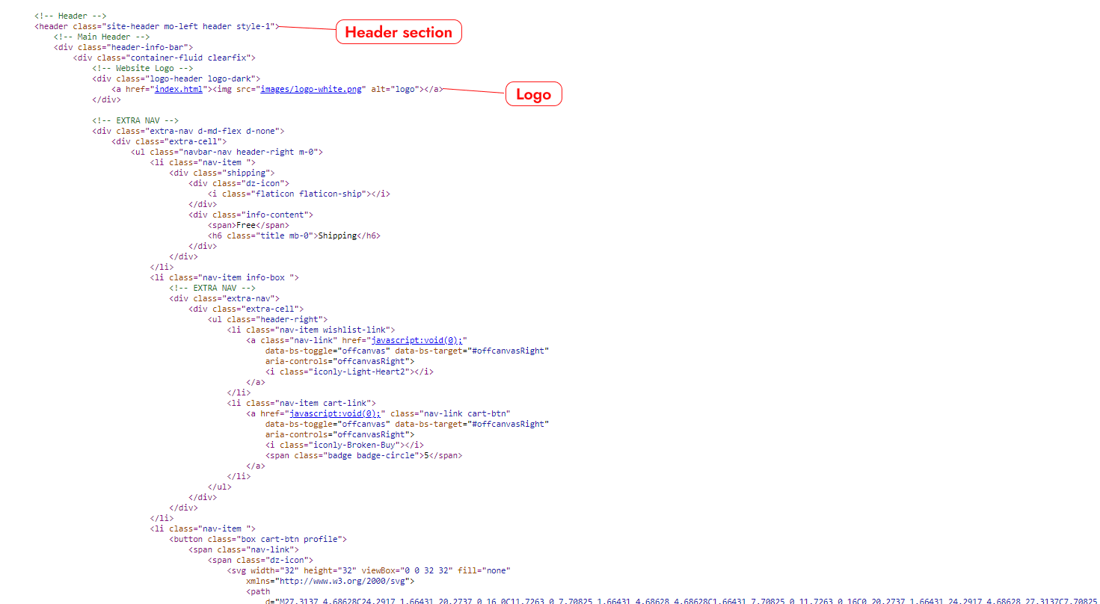Click the "Shipping" h6 title text
Image resolution: width=1100 pixels, height=604 pixels.
(x=337, y=235)
